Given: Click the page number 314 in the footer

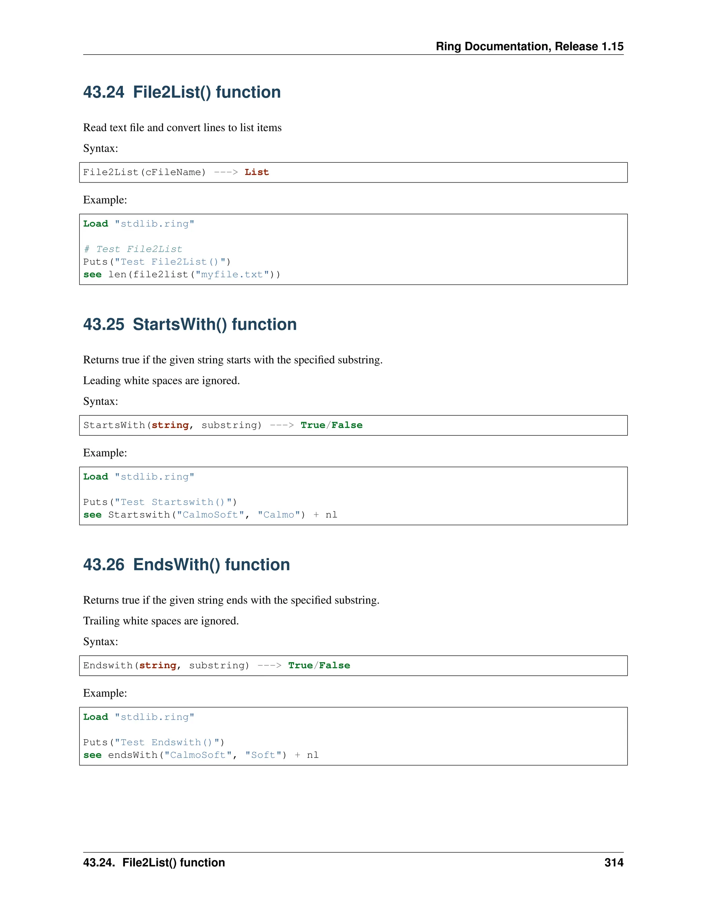Looking at the screenshot, I should [613, 863].
